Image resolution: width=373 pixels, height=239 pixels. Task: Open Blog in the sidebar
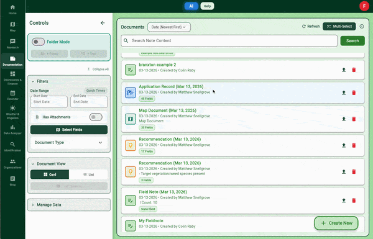[x=12, y=181]
